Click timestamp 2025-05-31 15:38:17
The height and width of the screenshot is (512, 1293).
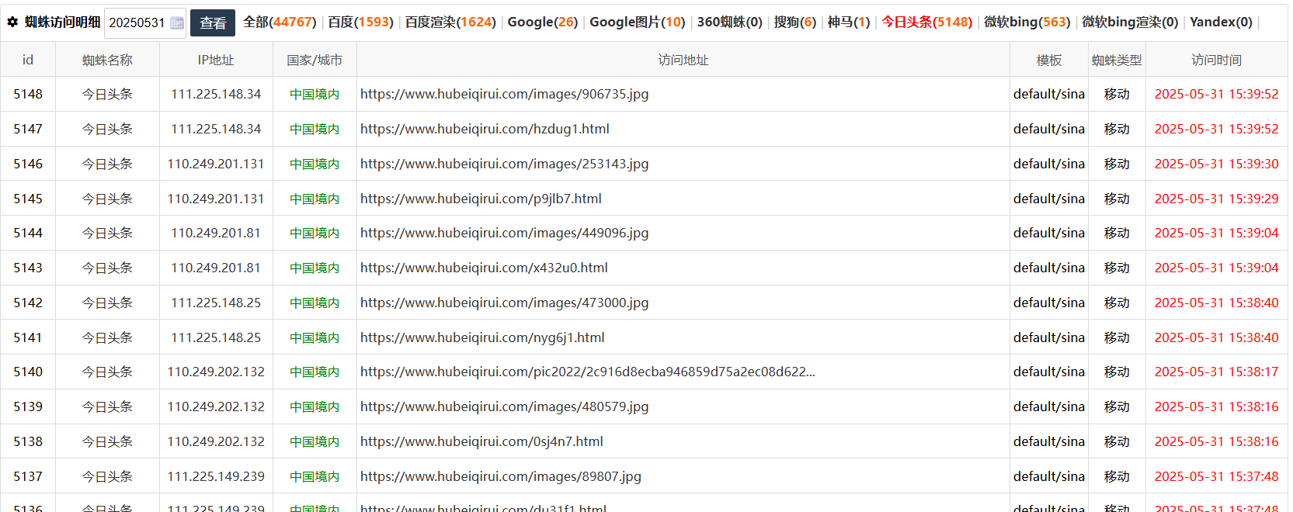[1216, 372]
